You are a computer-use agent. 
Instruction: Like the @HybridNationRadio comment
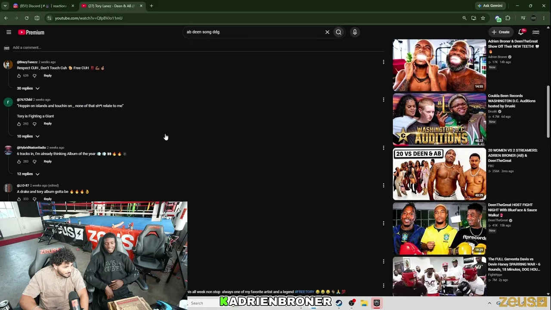[x=19, y=161]
